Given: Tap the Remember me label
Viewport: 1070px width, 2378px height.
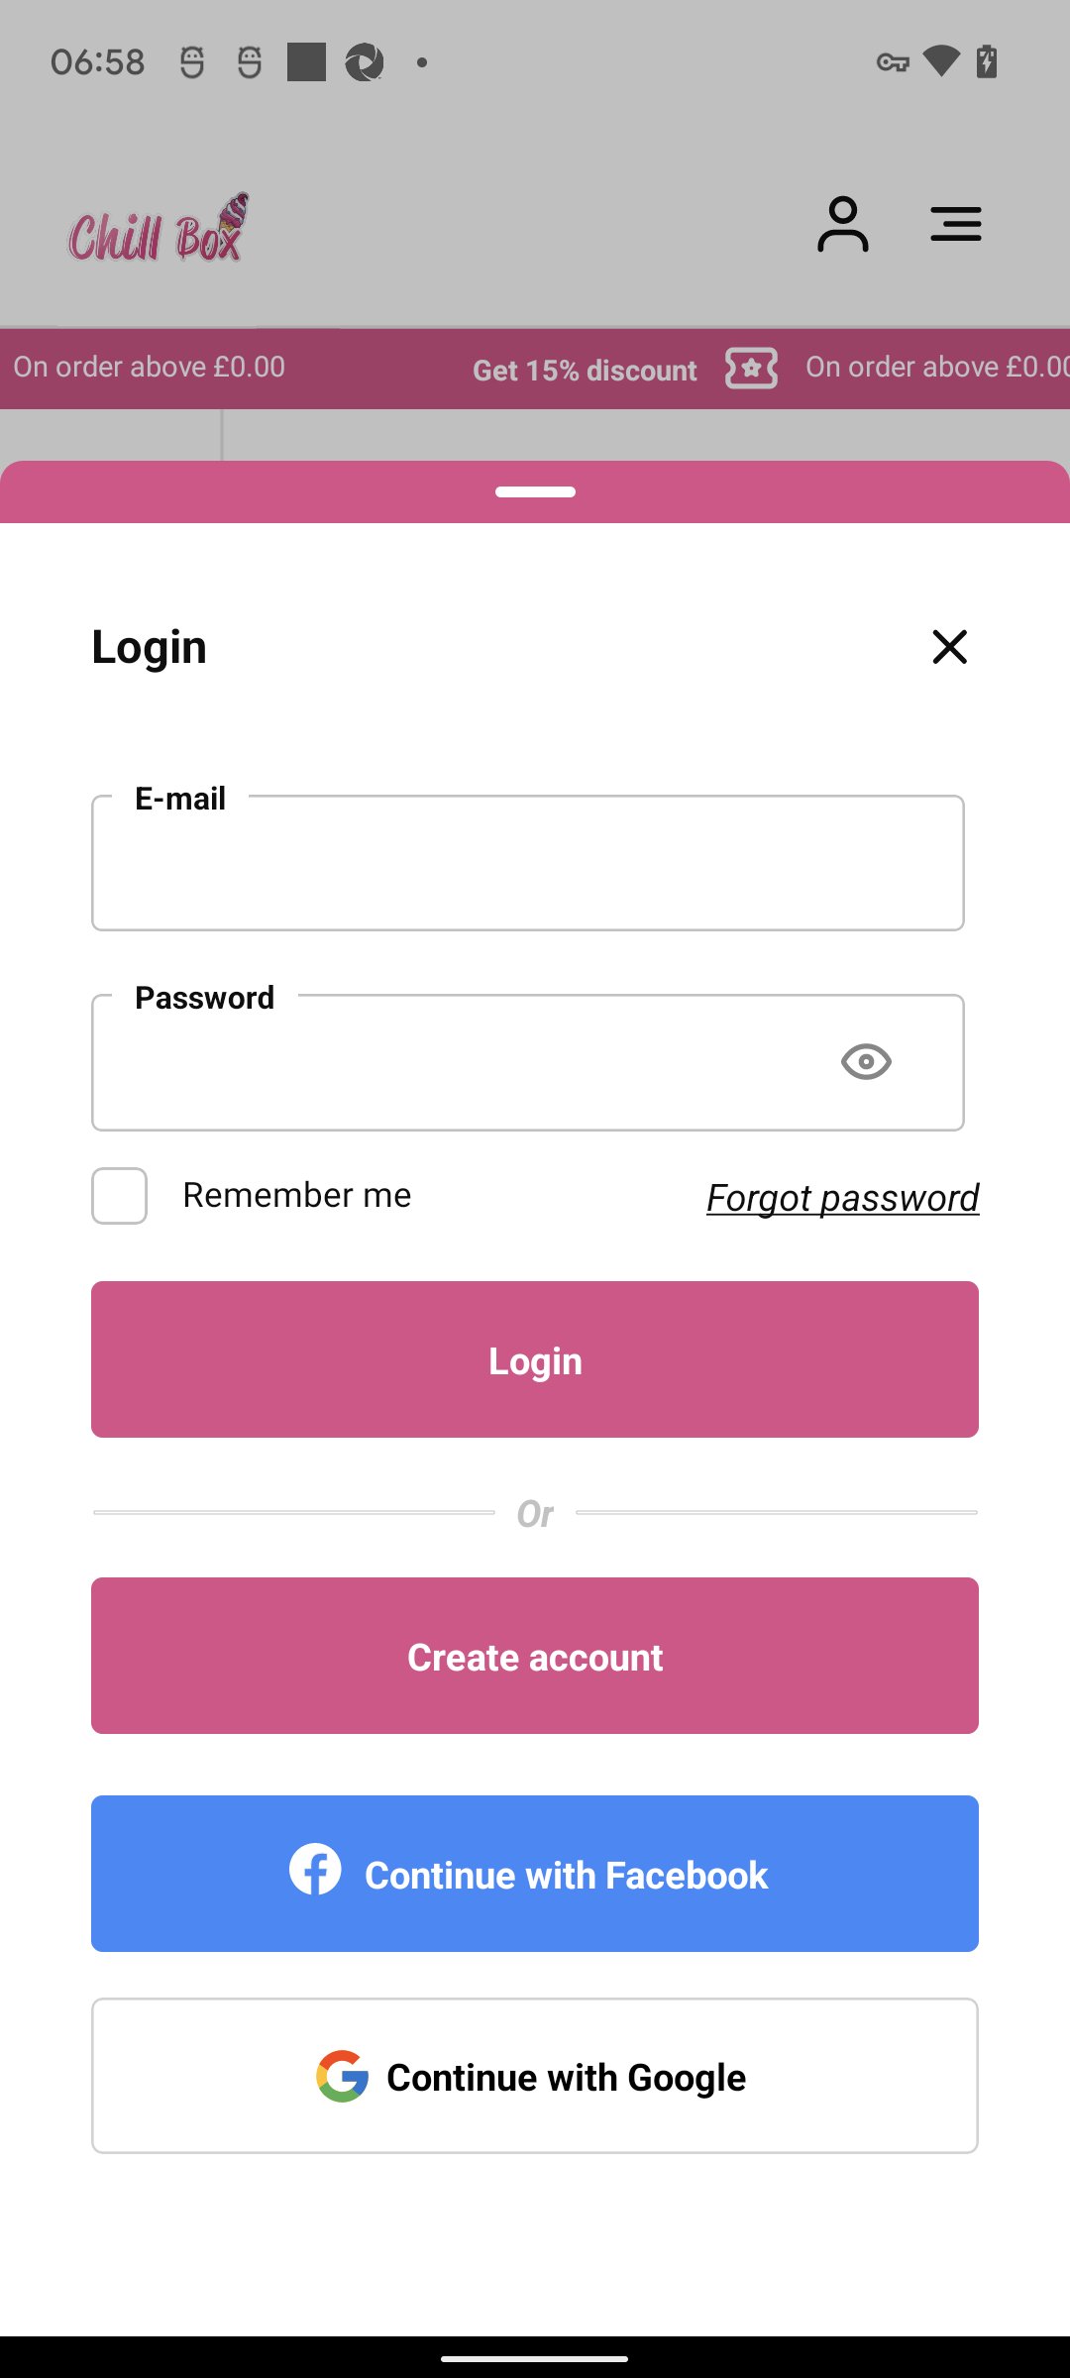Looking at the screenshot, I should 296,1196.
